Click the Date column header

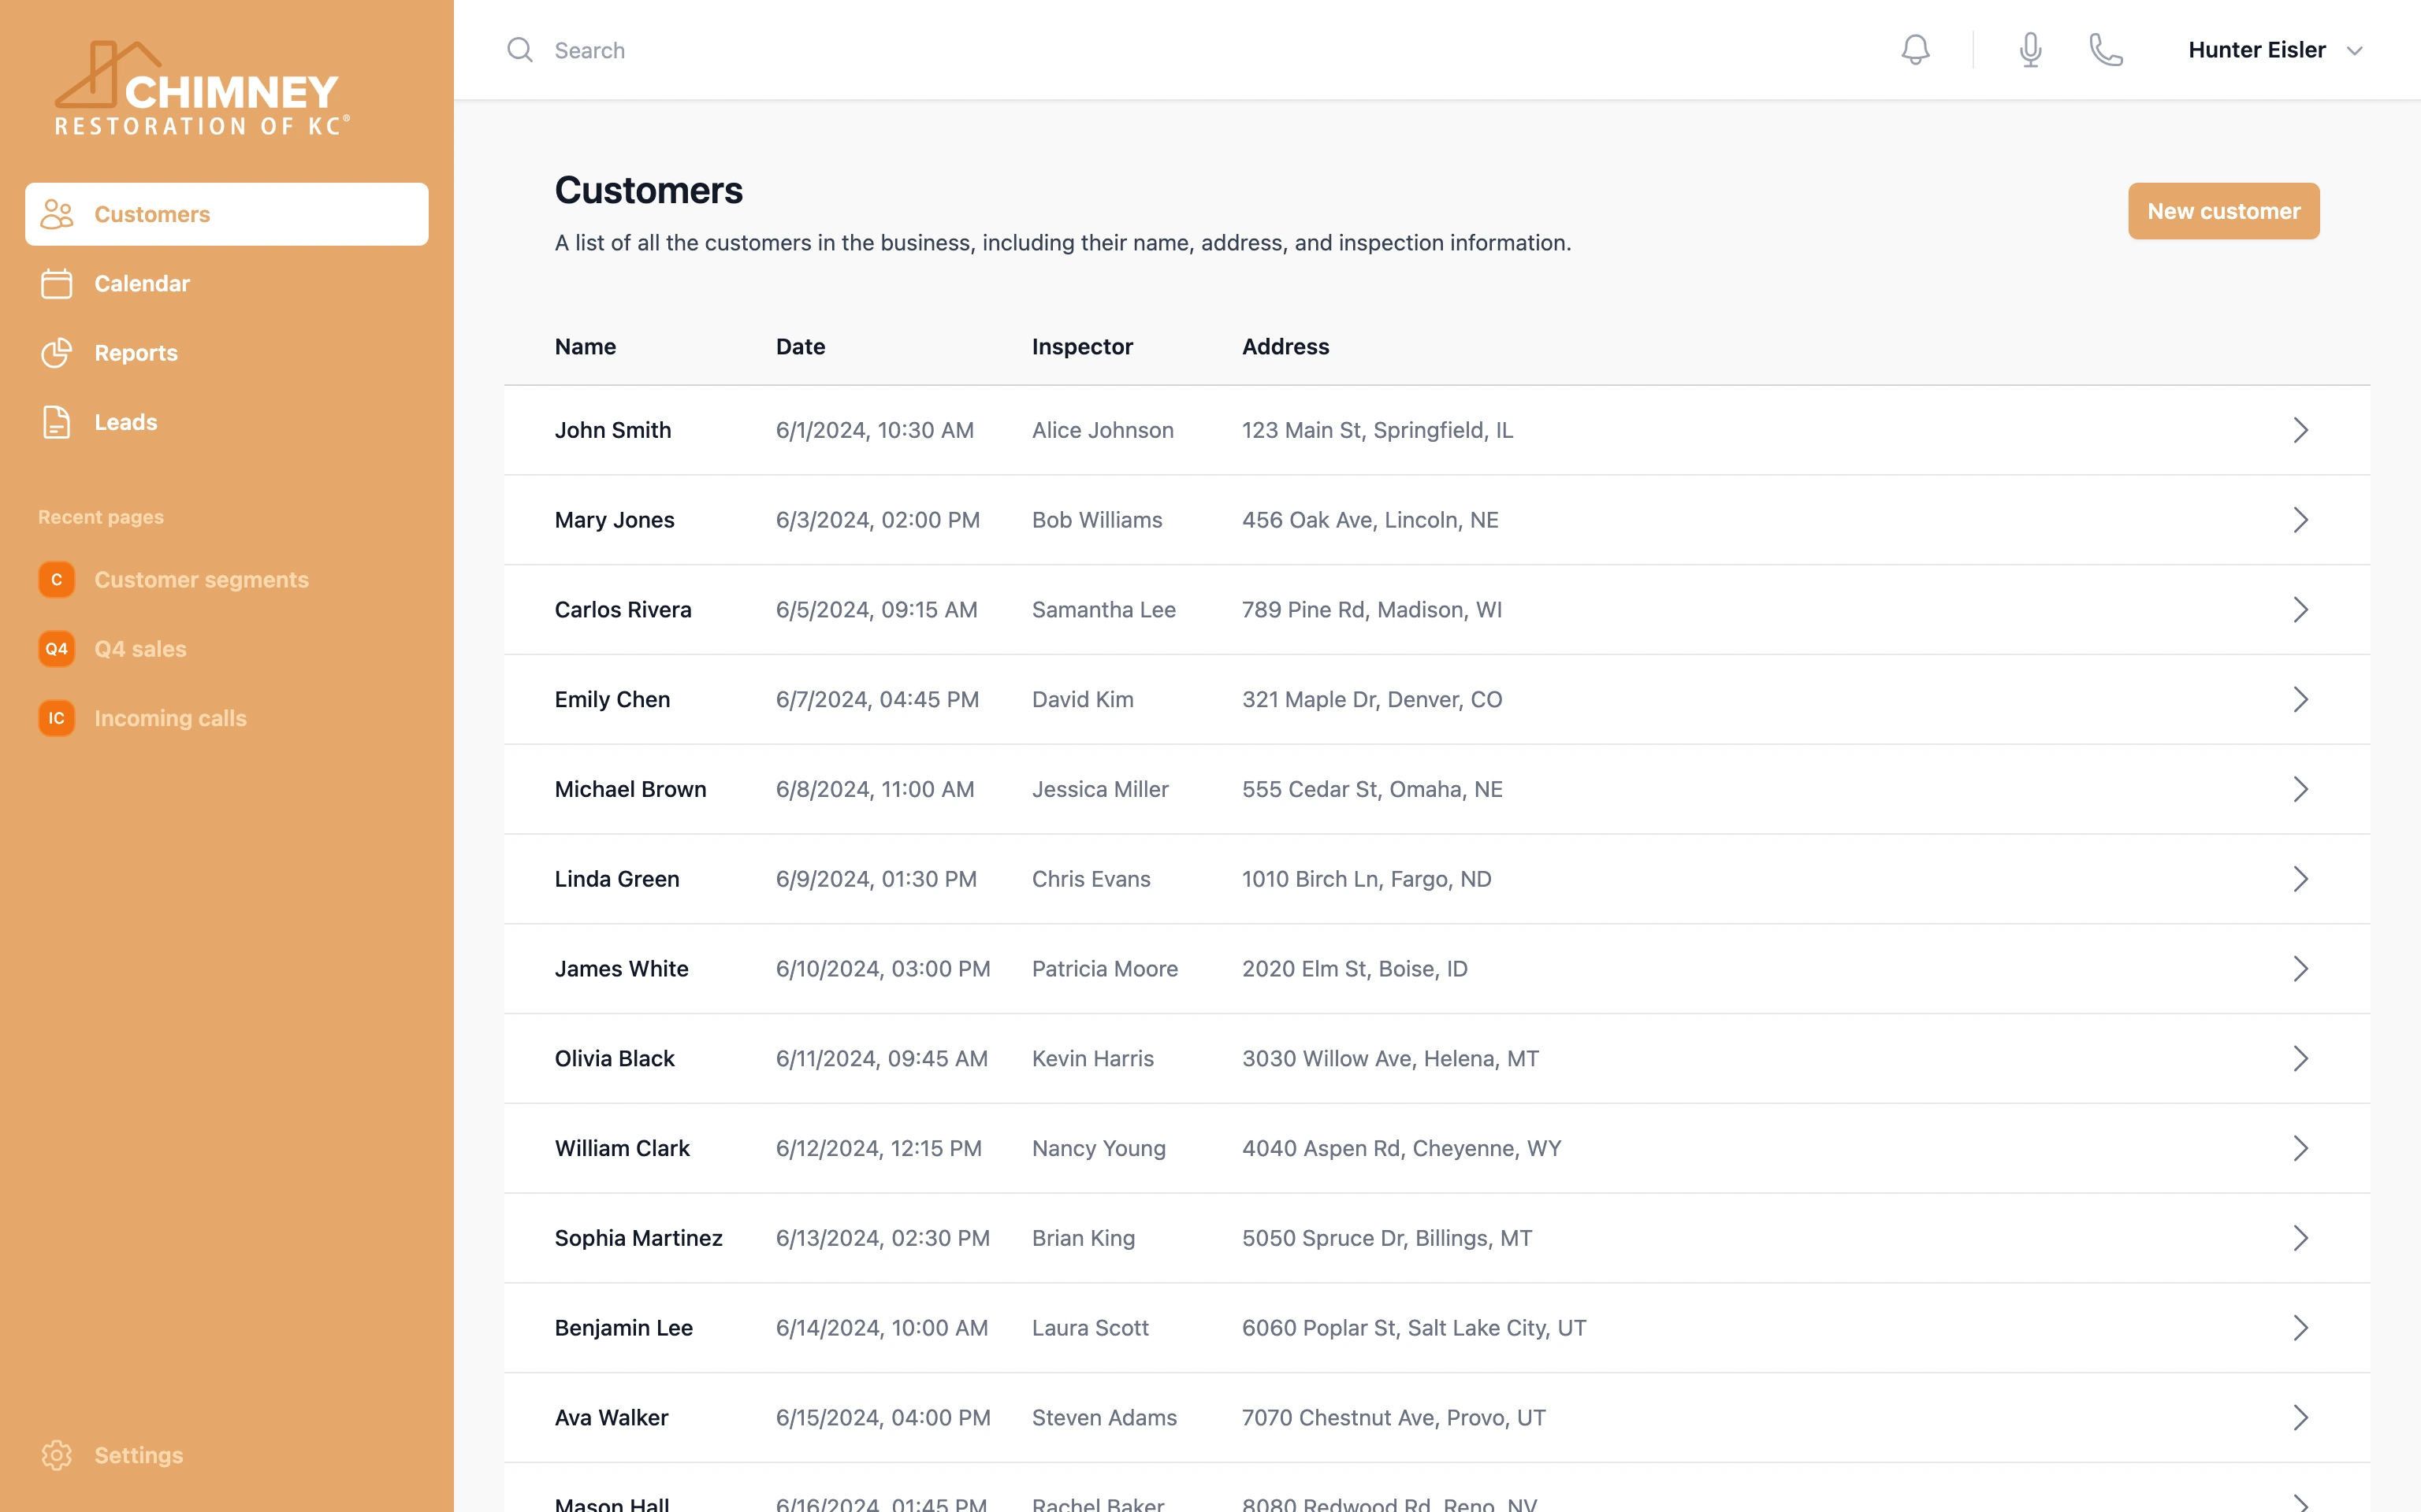(x=801, y=346)
